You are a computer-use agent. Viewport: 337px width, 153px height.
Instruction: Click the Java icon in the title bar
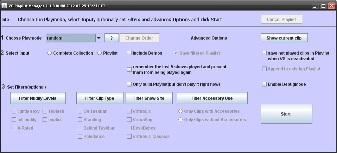pyautogui.click(x=4, y=6)
